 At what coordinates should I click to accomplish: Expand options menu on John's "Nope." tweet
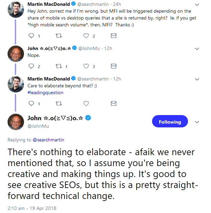197,49
